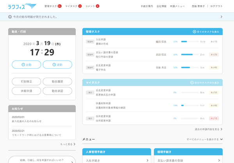Click the 打刻修正 button
Image resolution: width=234 pixels, height=163 pixels.
coord(26,81)
